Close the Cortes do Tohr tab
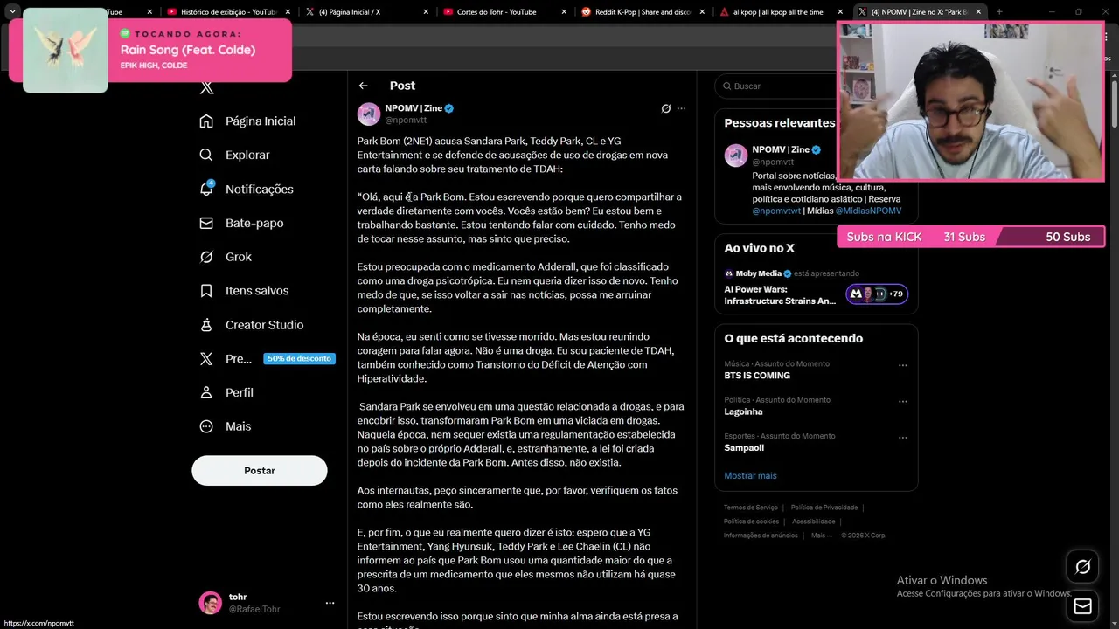 click(564, 12)
